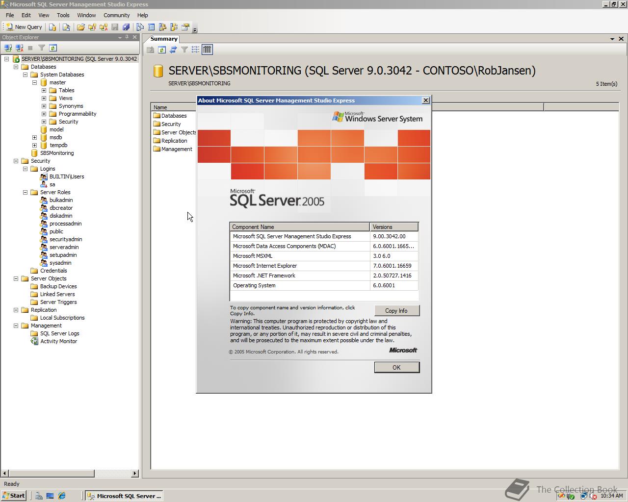Image resolution: width=628 pixels, height=502 pixels.
Task: Click the Replication folder in the Summary list
Action: [170, 141]
